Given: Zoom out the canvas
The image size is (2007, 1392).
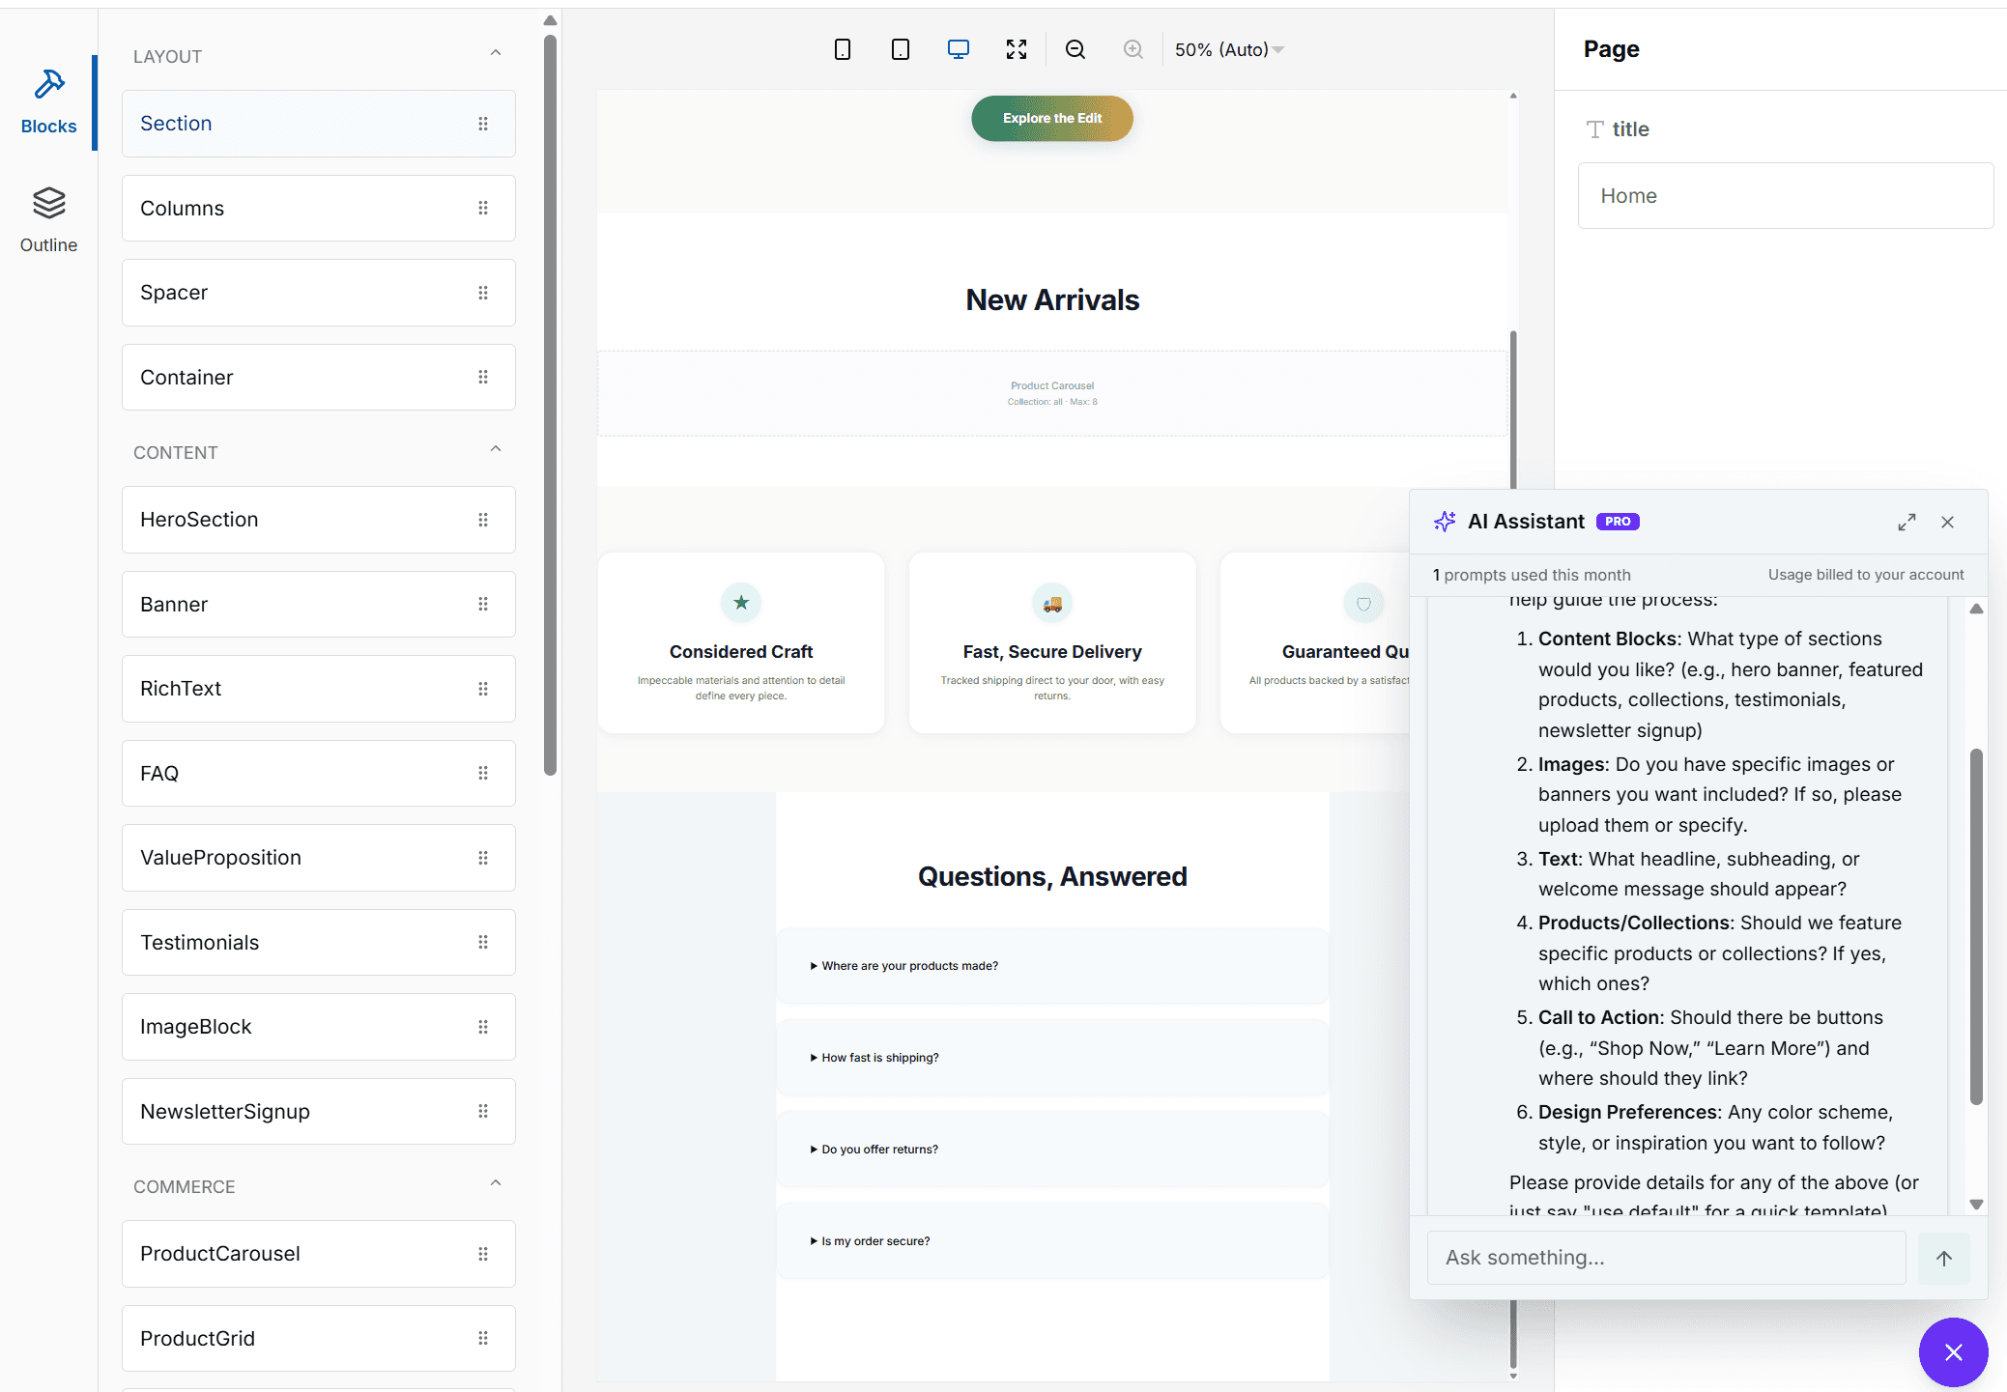Looking at the screenshot, I should pos(1075,49).
